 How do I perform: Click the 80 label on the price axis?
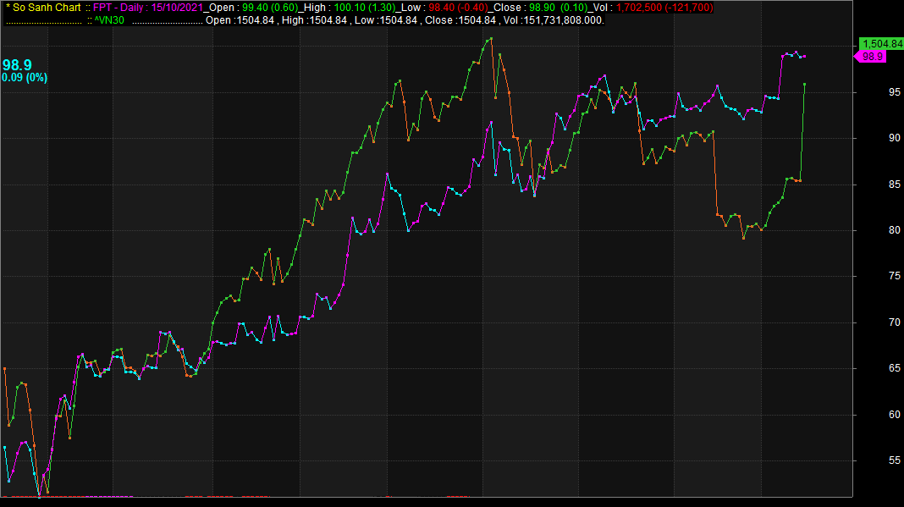(868, 230)
